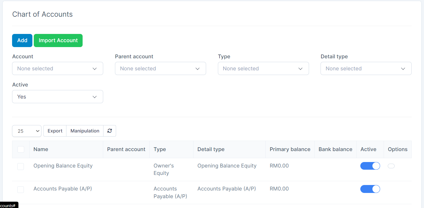
Task: Change the Active filter set to Yes
Action: click(58, 97)
